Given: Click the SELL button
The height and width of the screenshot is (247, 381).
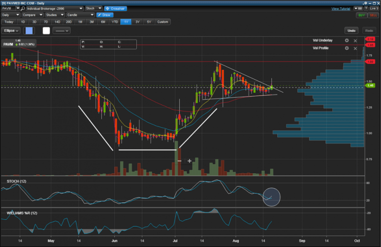Looking at the screenshot, I should click(x=374, y=15).
